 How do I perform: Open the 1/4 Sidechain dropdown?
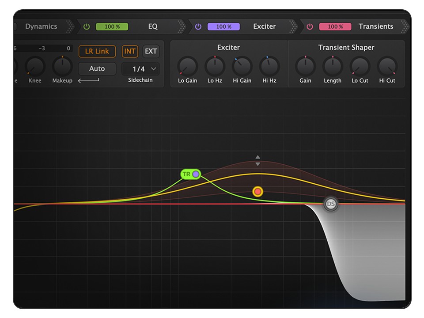[141, 69]
